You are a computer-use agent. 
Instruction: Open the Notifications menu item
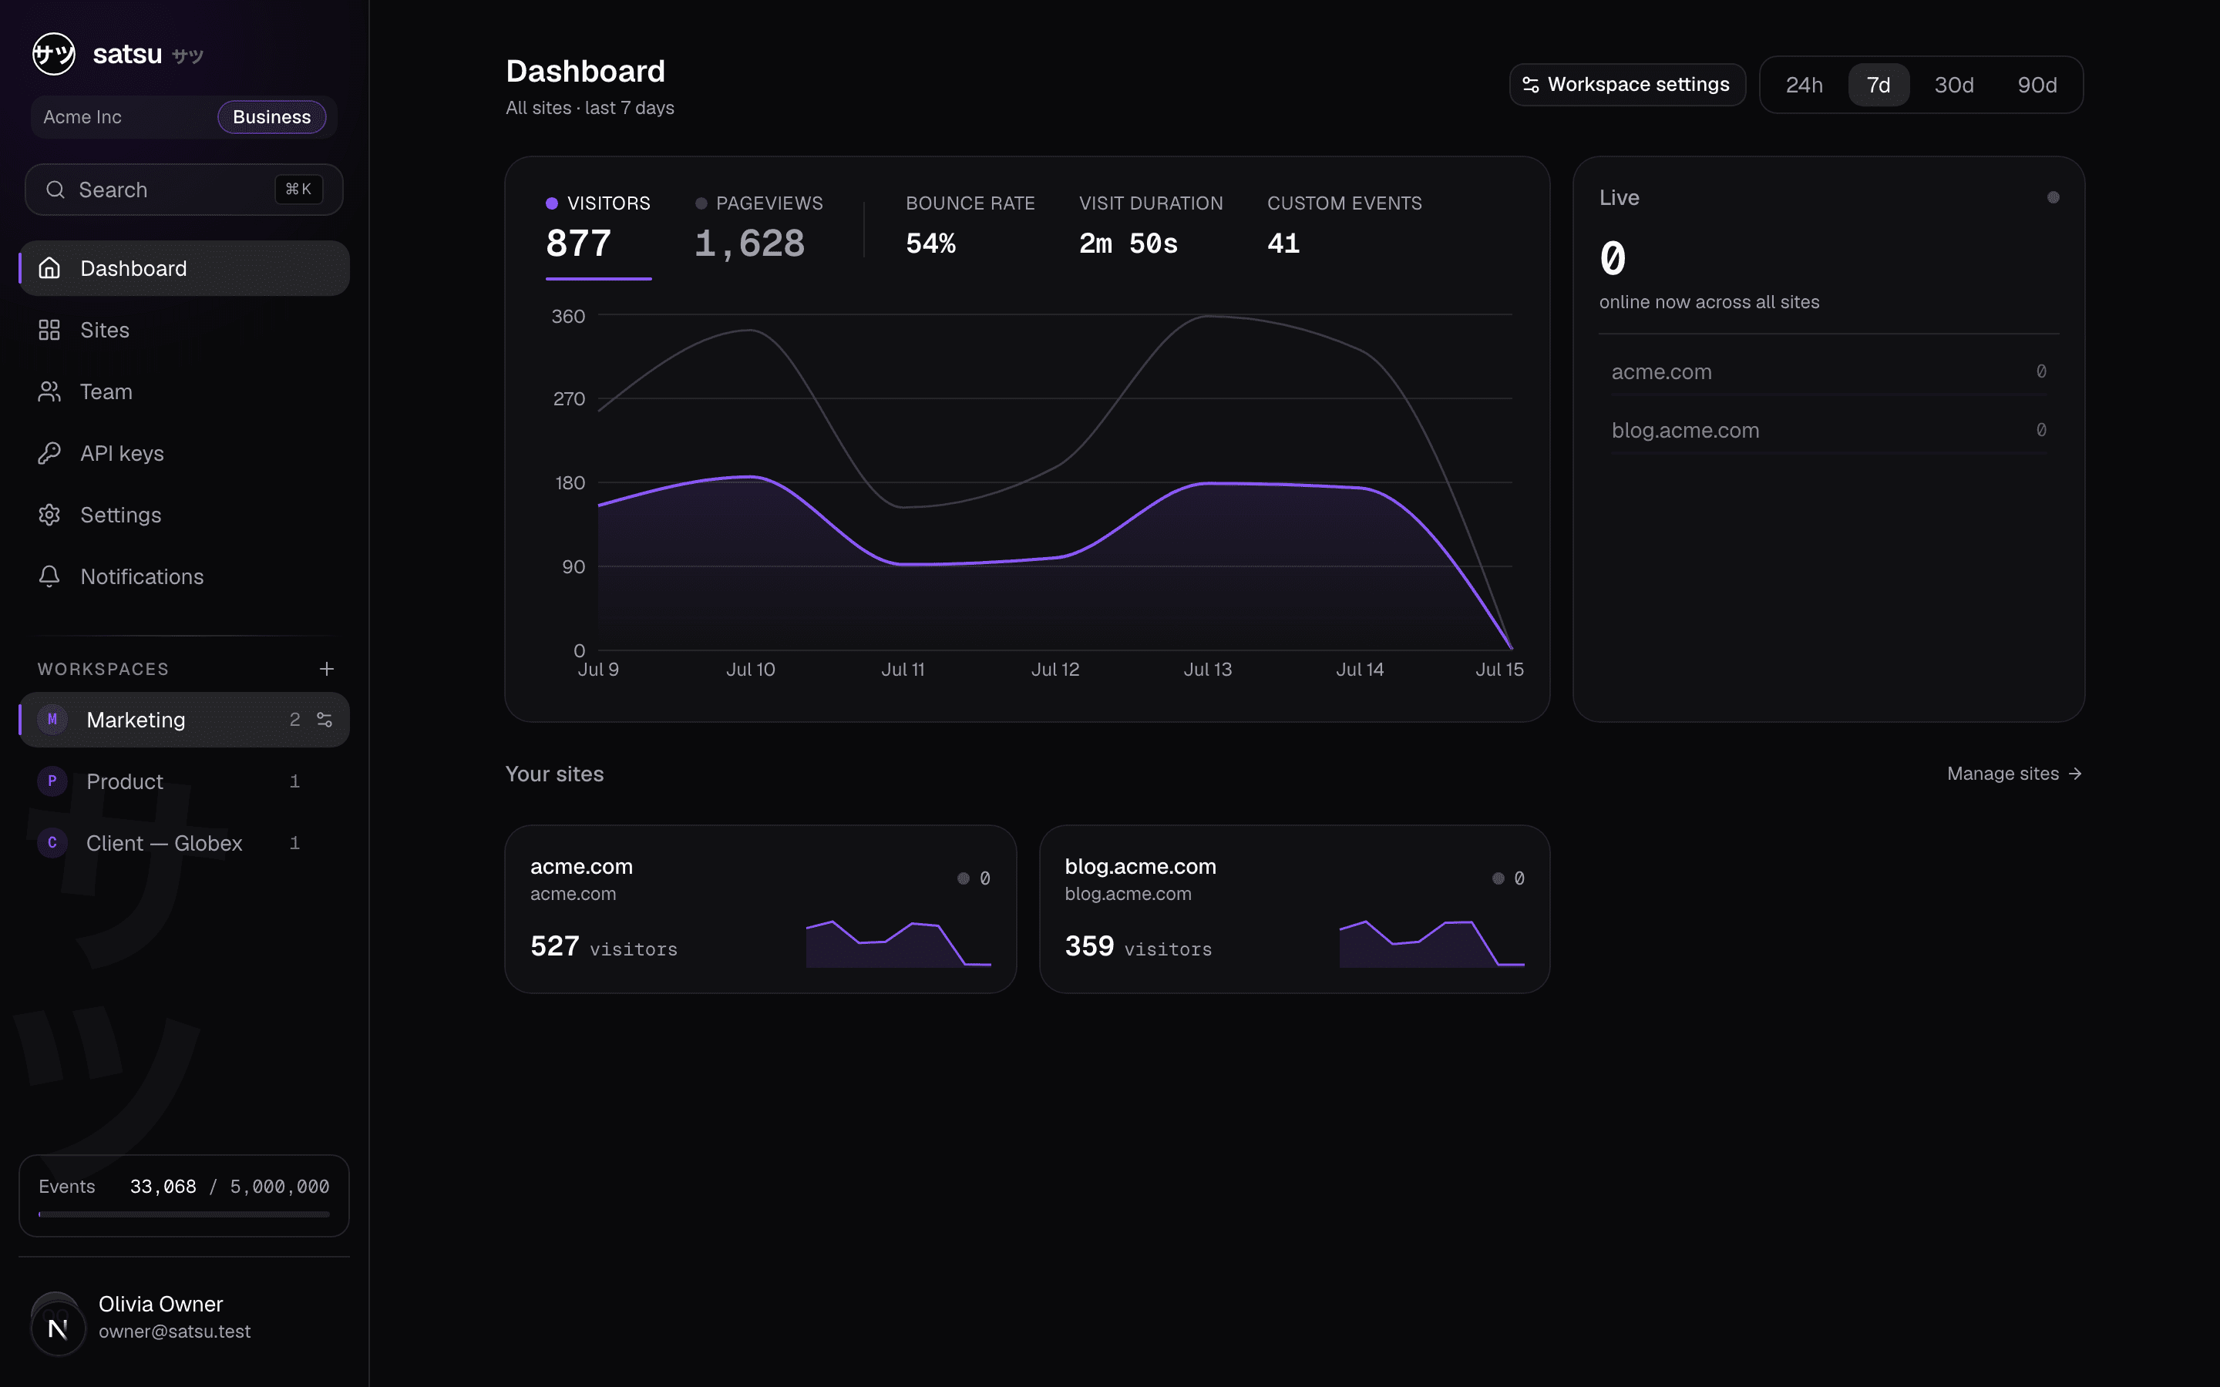pos(184,576)
